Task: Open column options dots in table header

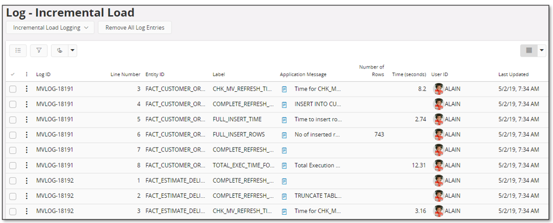Action: pos(26,74)
